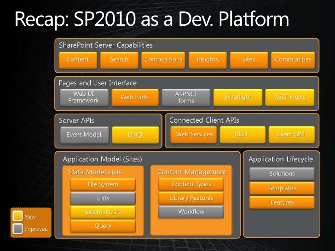Select the Silverlight box

click(x=238, y=97)
